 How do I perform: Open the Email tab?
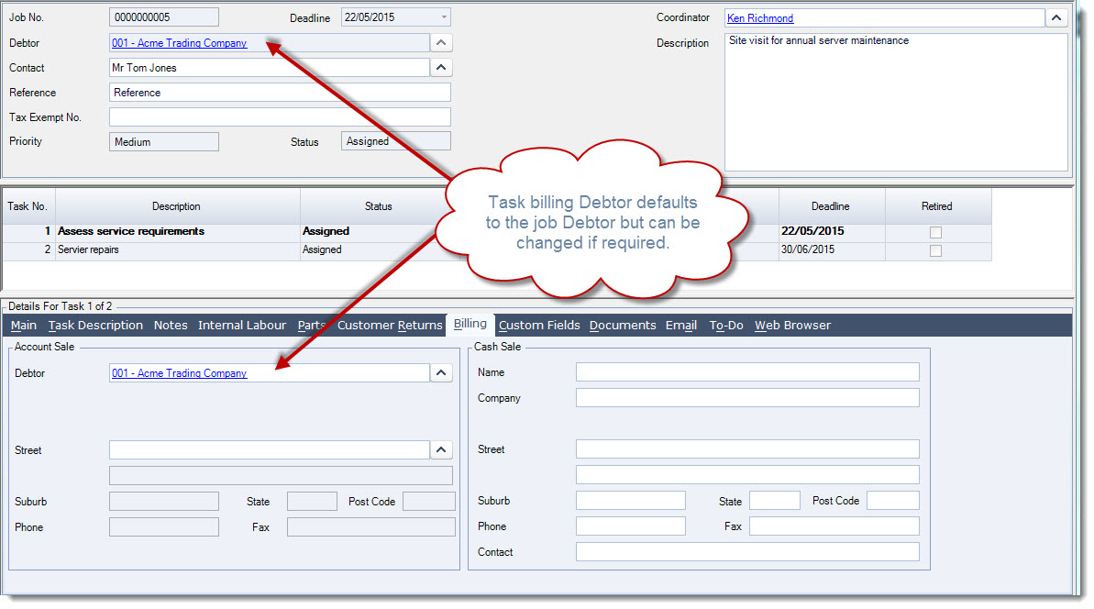(681, 325)
